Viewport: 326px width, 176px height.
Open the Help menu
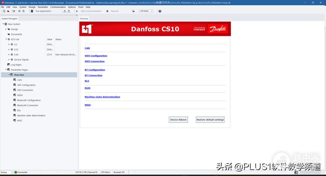88,7
